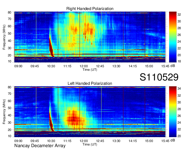The height and width of the screenshot is (149, 184).
Task: Click the 20 MHz tick of the Left Handed plot
Action: tap(10, 130)
